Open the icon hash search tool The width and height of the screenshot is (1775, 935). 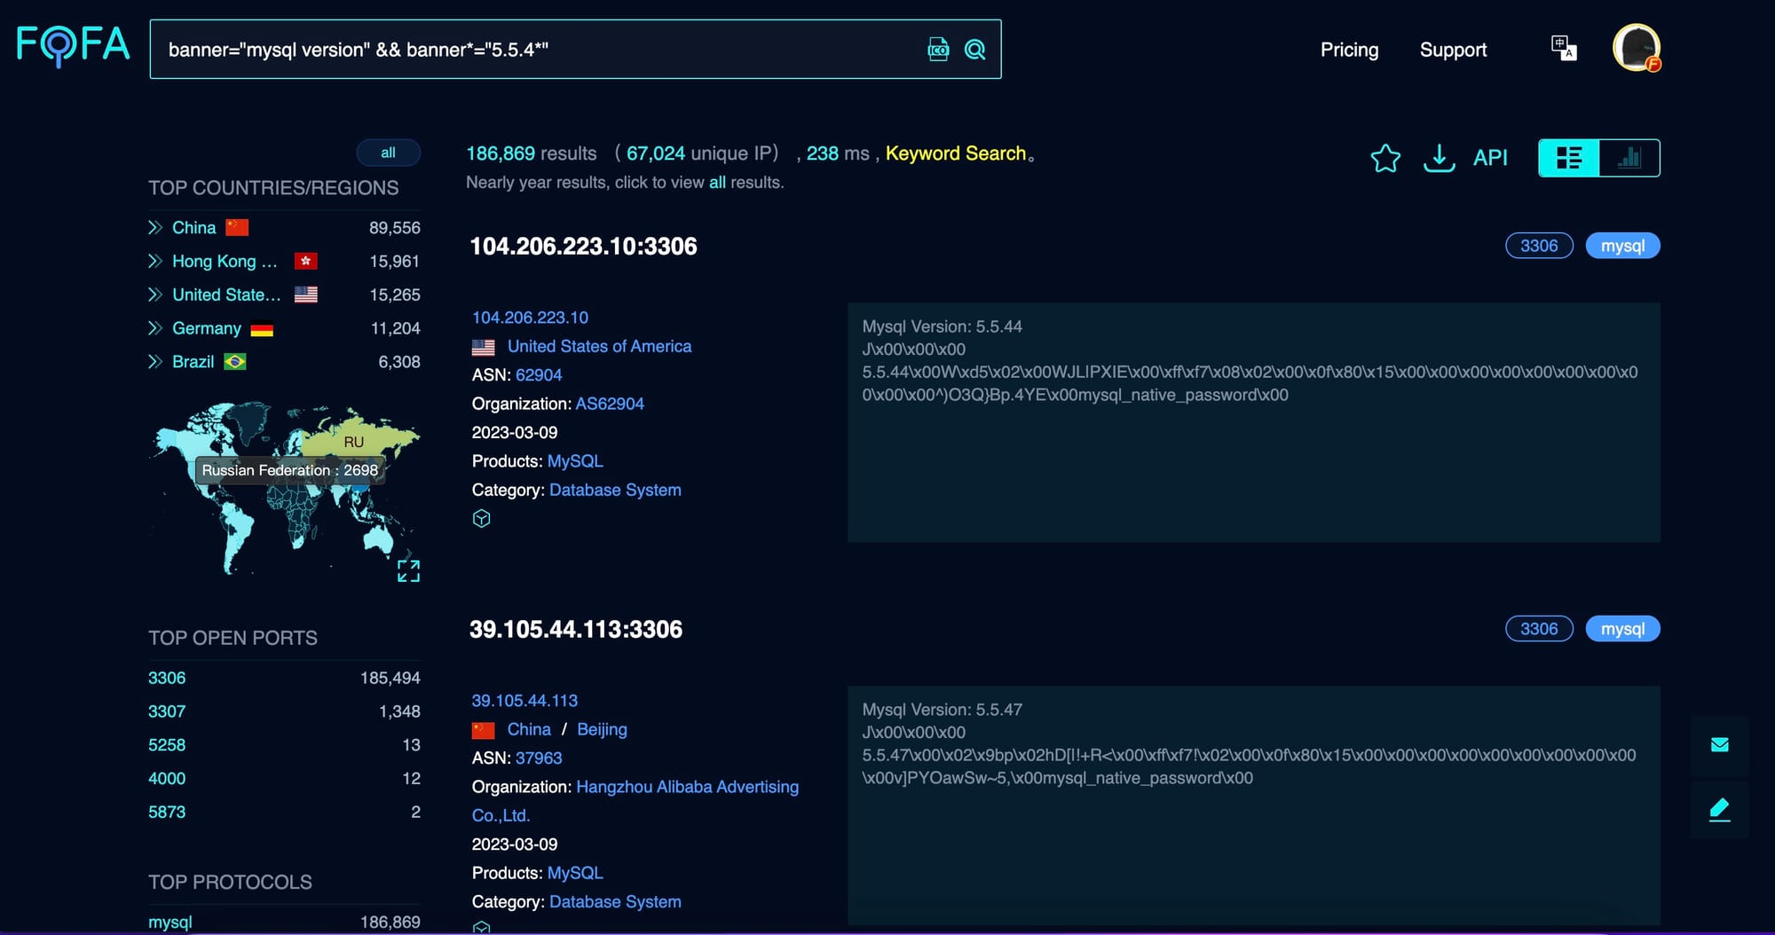click(938, 50)
